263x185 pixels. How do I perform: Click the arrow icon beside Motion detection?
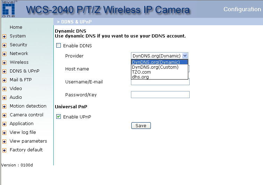[4, 107]
